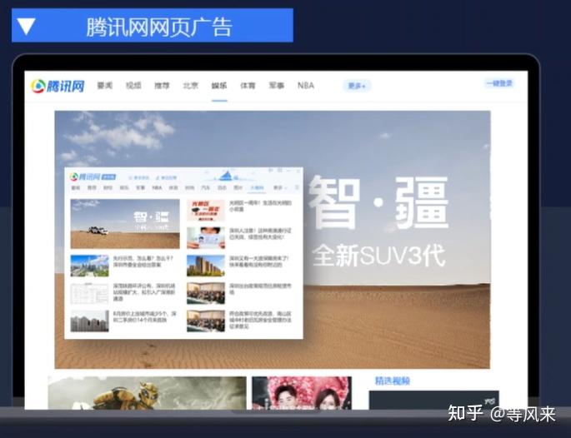Open the city skyline thumbnail in popup
This screenshot has height=438, width=571.
pos(89,266)
